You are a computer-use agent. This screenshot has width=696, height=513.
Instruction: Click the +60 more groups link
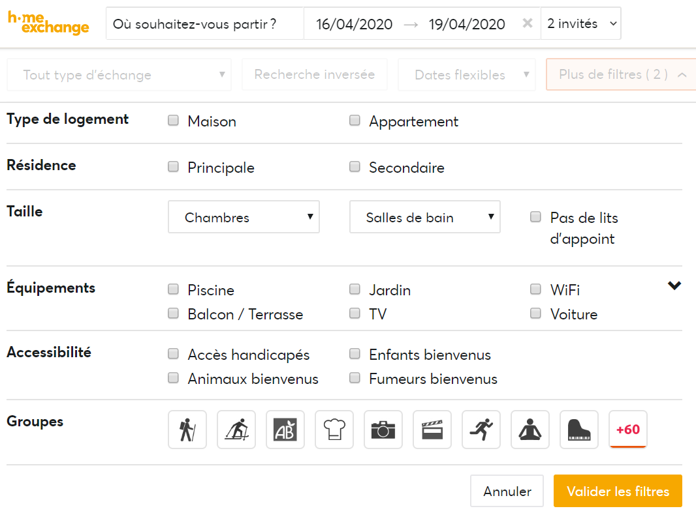click(627, 430)
